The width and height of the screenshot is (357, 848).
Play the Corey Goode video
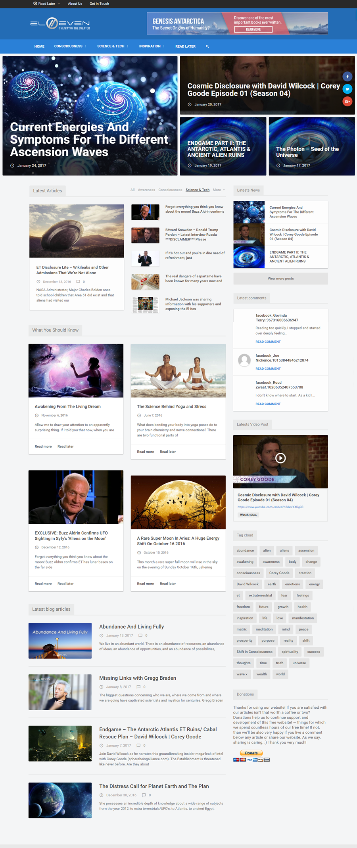point(280,458)
